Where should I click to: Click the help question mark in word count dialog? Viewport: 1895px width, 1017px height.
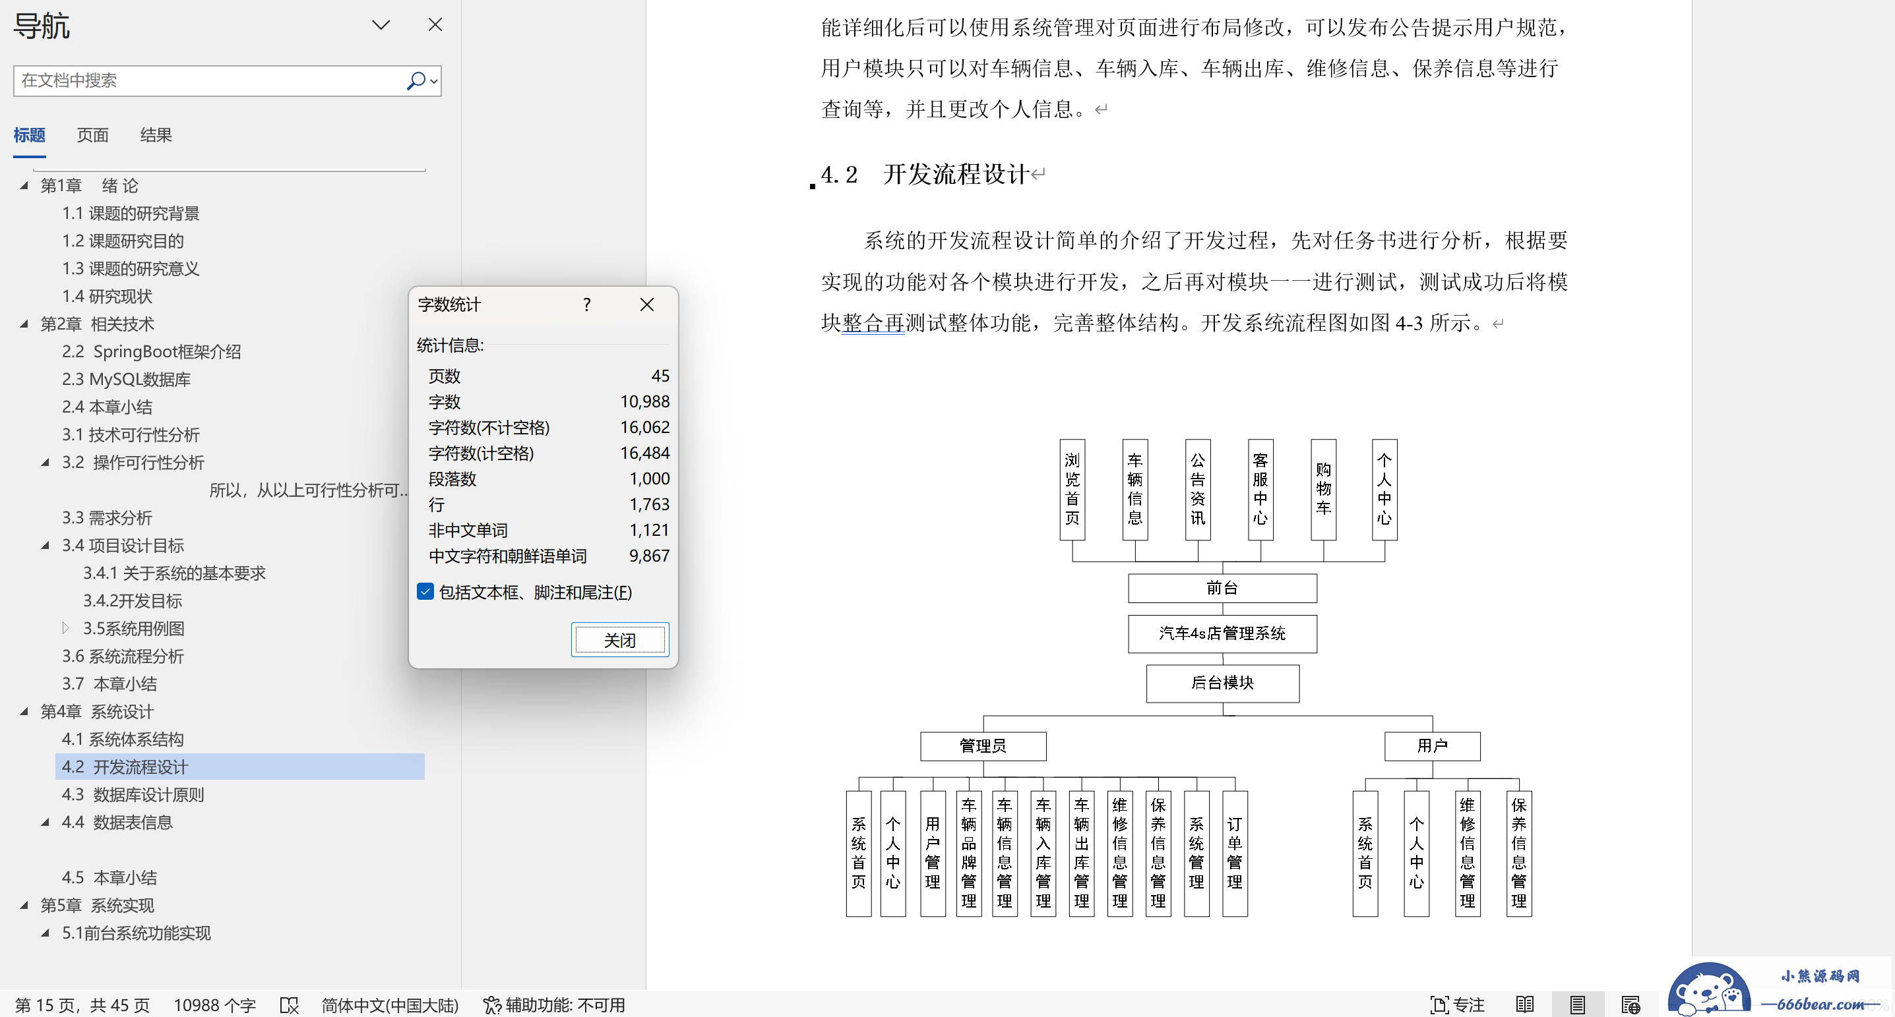tap(586, 305)
